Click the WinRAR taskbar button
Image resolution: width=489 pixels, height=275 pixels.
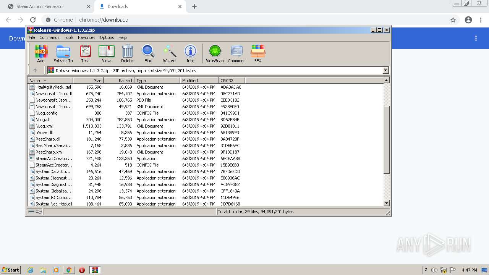[x=95, y=270]
